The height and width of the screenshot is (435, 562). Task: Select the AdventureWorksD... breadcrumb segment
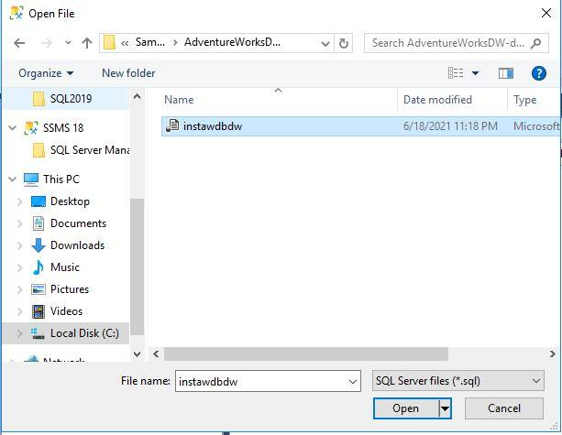[232, 42]
